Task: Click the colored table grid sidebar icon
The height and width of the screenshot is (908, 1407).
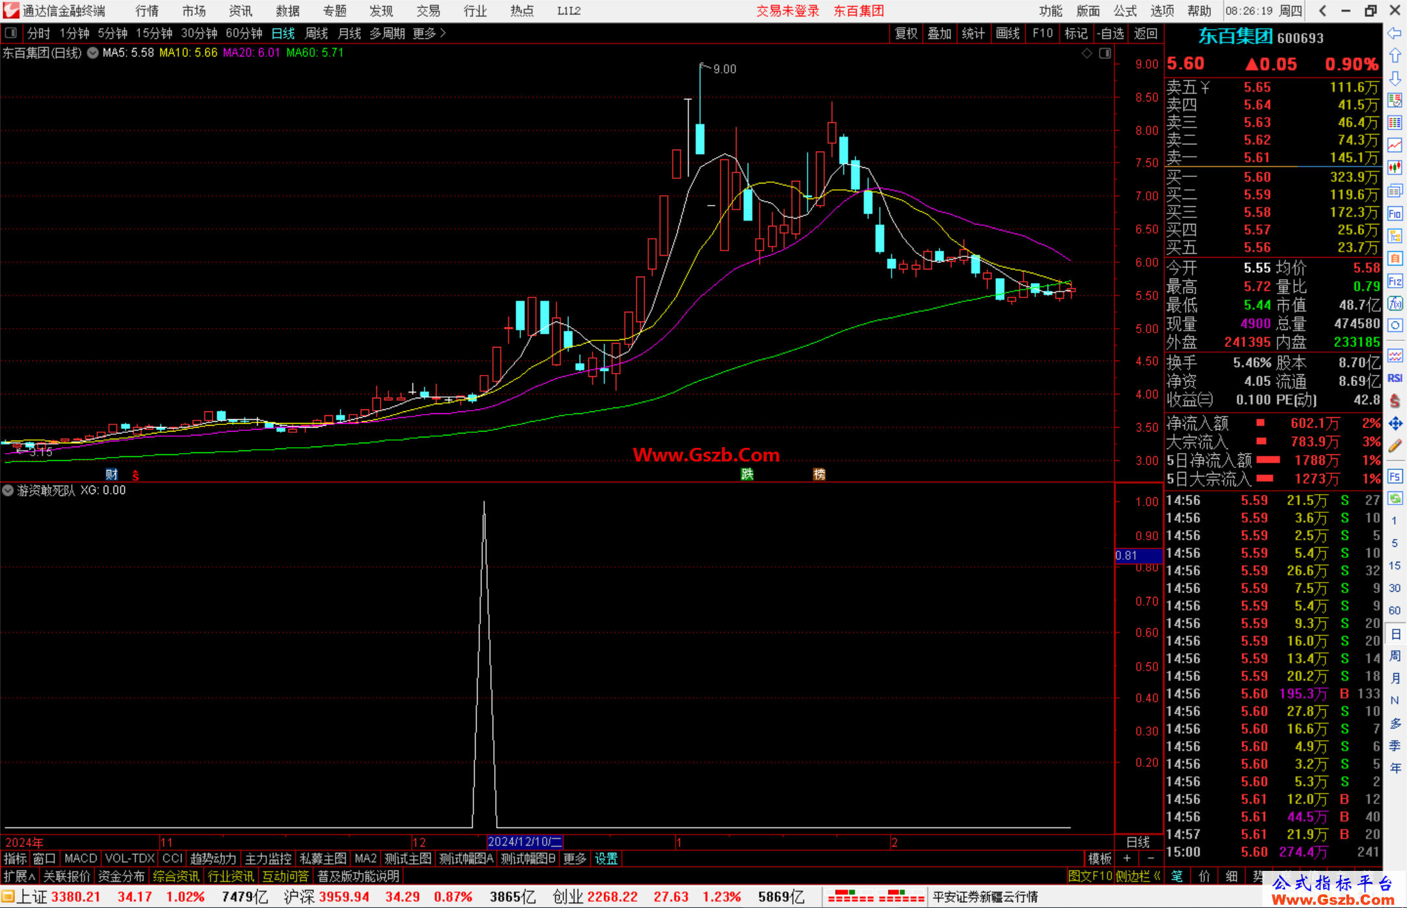Action: pos(1395,123)
